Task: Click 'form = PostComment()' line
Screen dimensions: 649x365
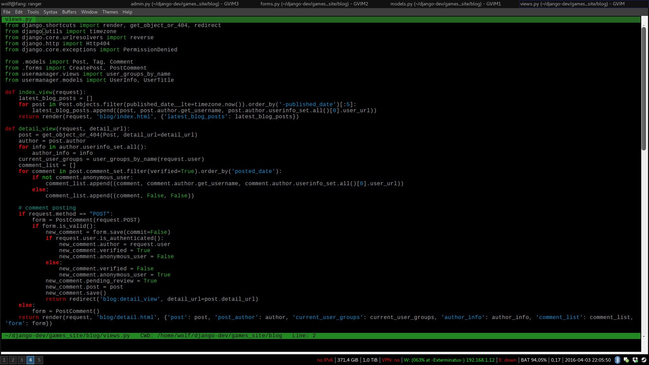Action: (66, 311)
